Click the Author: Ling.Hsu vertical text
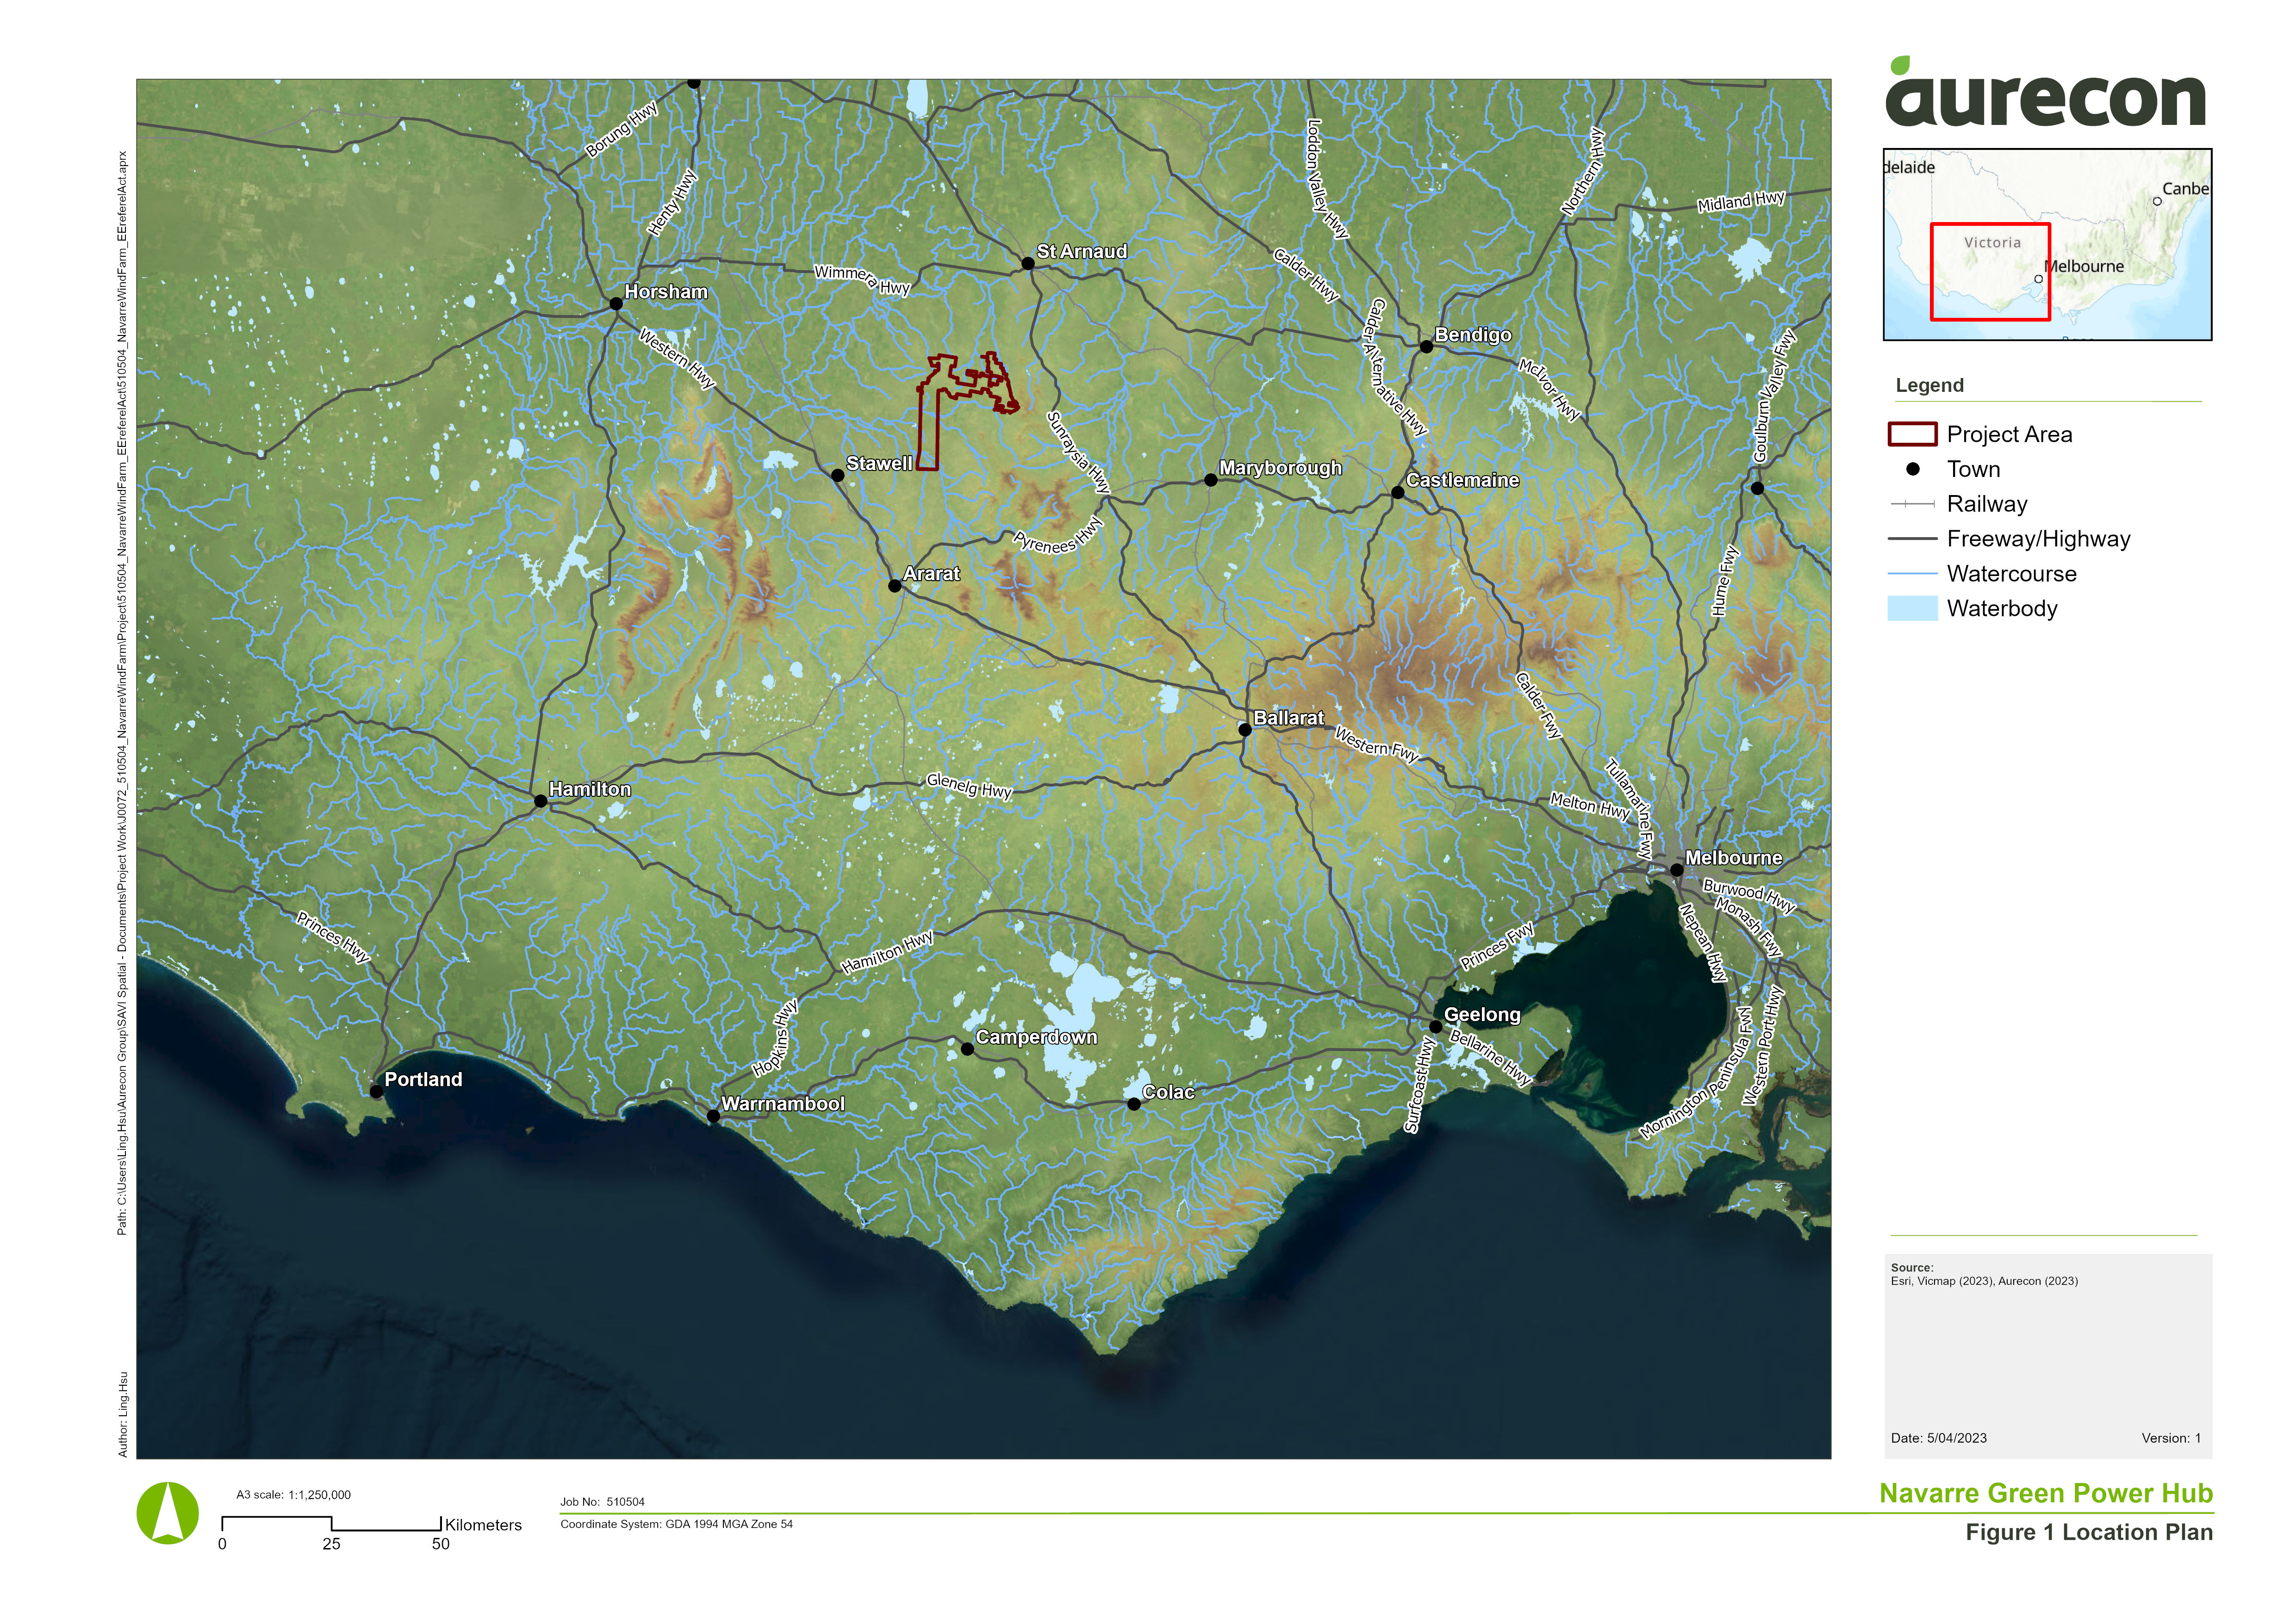The width and height of the screenshot is (2296, 1623). 123,1414
